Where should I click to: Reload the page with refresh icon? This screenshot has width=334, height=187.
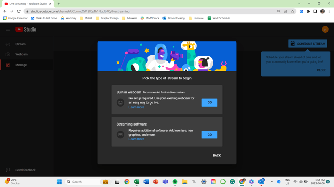coord(18,11)
